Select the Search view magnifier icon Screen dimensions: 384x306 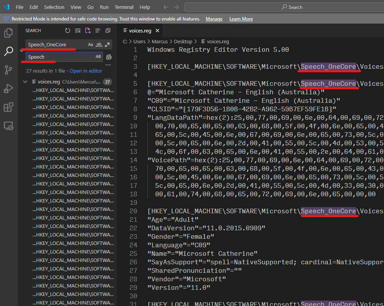(9, 51)
